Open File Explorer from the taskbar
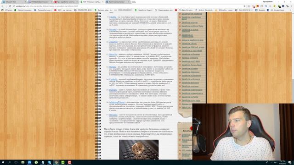The height and width of the screenshot is (165, 294). [23, 162]
